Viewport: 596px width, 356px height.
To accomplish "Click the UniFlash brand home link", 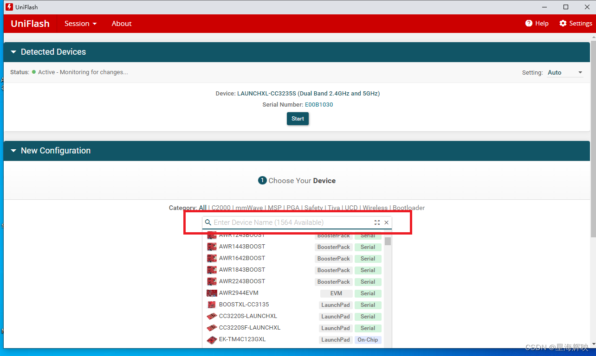I will tap(30, 24).
